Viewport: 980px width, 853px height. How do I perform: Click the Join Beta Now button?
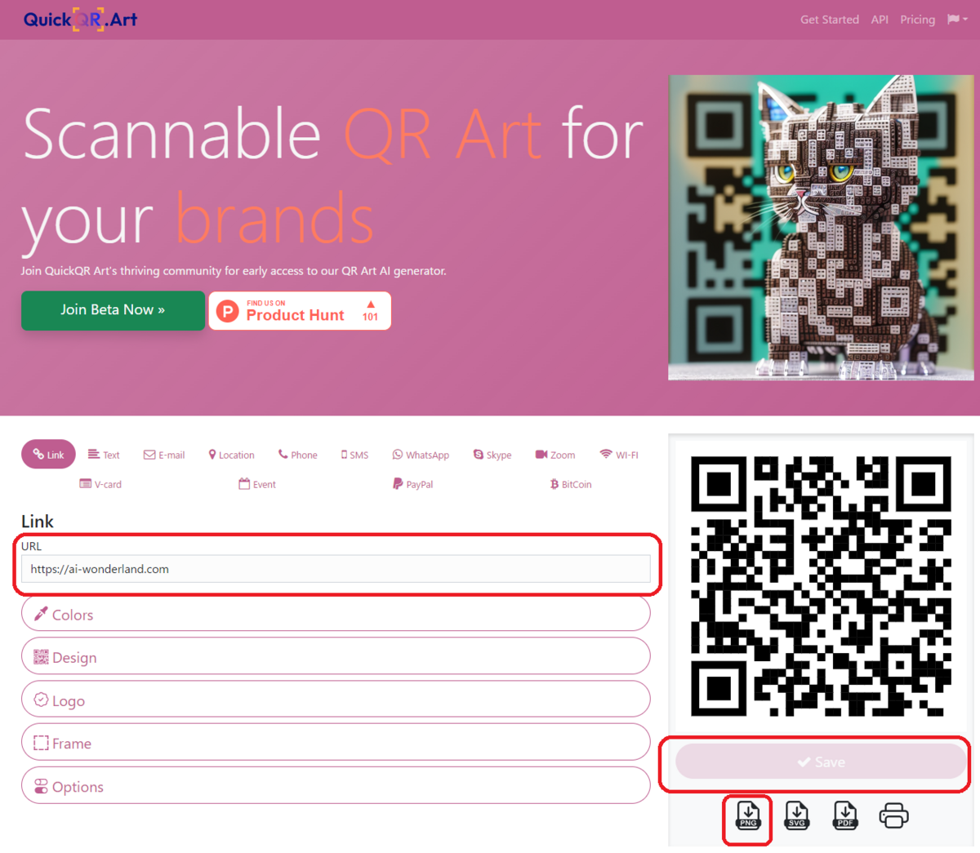pos(113,310)
